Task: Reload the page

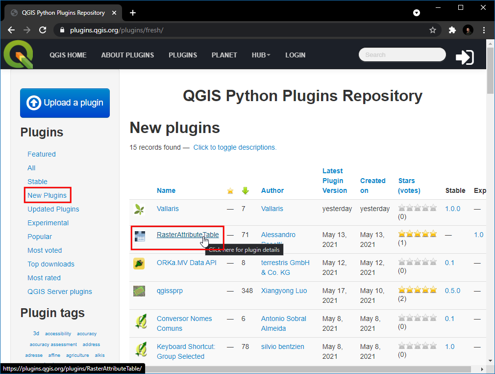Action: click(43, 30)
